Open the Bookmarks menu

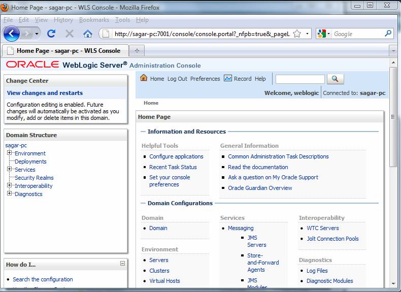click(x=94, y=20)
